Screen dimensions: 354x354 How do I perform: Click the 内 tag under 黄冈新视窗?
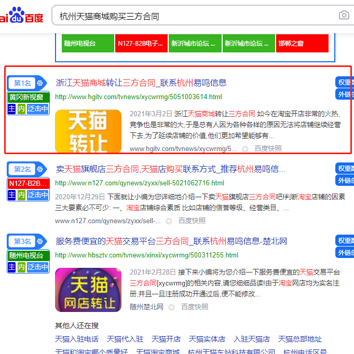click(x=21, y=109)
